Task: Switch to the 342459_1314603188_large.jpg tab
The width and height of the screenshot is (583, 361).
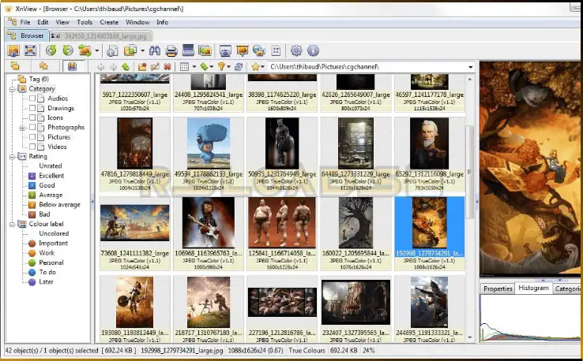Action: point(101,36)
